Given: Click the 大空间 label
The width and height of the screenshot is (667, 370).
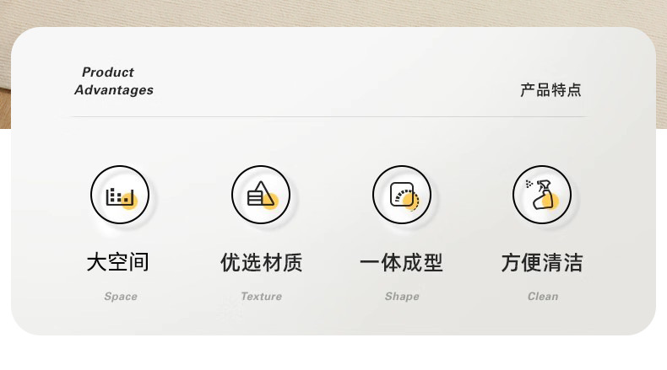Looking at the screenshot, I should [118, 262].
